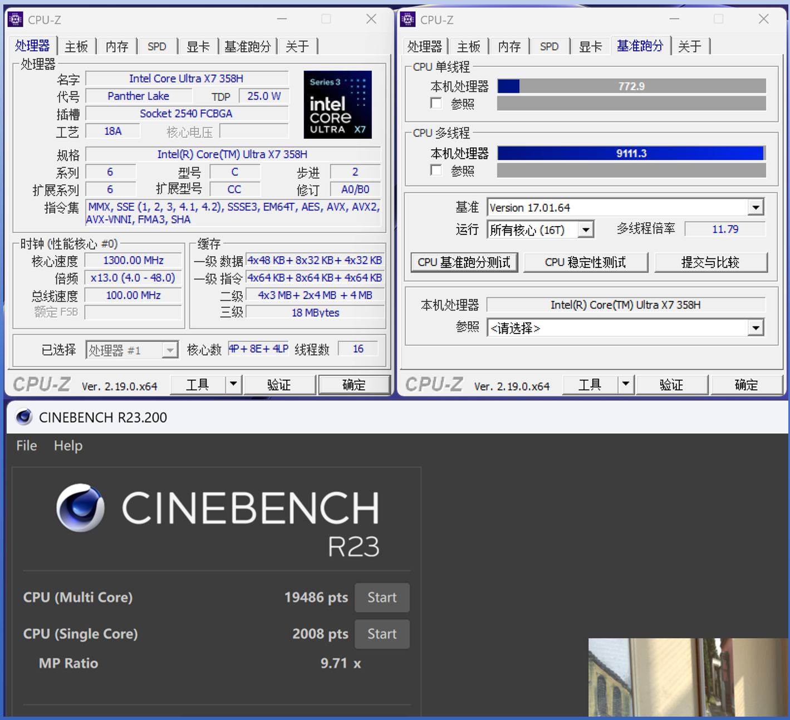Minimize the left CPU-Z window
Viewport: 790px width, 720px height.
(x=282, y=19)
